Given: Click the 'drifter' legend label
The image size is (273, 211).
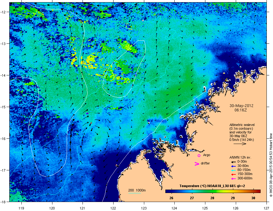Looking at the screenshot, I should (205, 163).
